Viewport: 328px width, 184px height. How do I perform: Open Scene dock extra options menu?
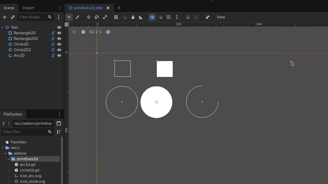click(59, 17)
